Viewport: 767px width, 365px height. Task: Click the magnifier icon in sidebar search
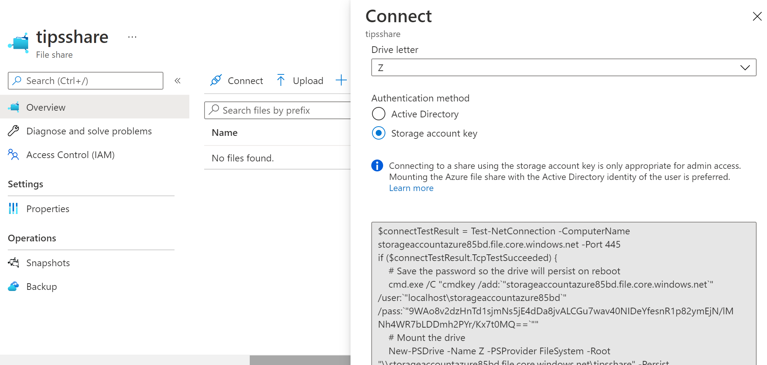[17, 81]
